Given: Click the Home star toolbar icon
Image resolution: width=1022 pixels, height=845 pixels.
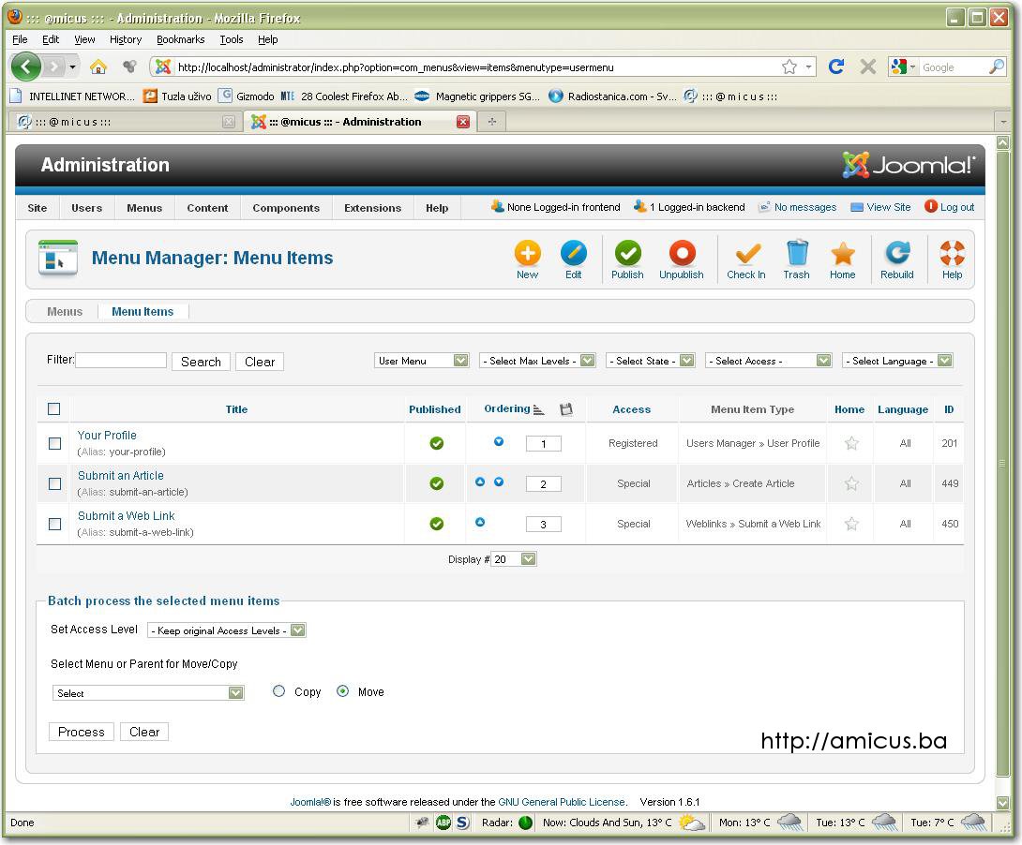Looking at the screenshot, I should [843, 253].
